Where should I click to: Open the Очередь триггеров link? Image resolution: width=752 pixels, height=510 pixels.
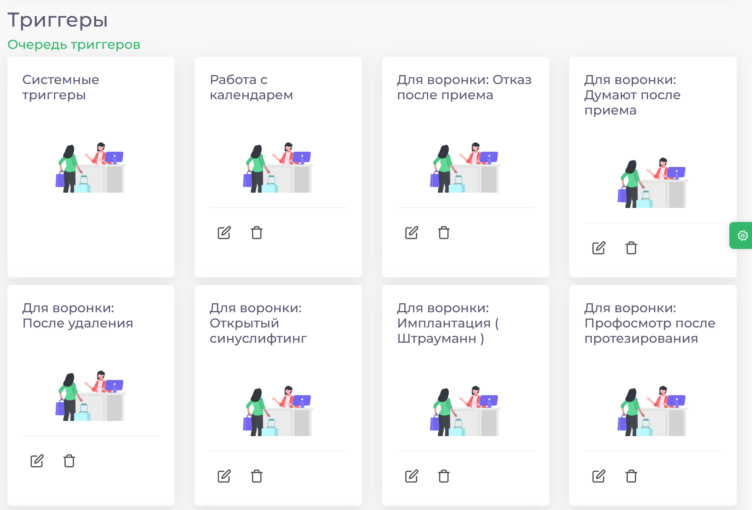pyautogui.click(x=74, y=45)
